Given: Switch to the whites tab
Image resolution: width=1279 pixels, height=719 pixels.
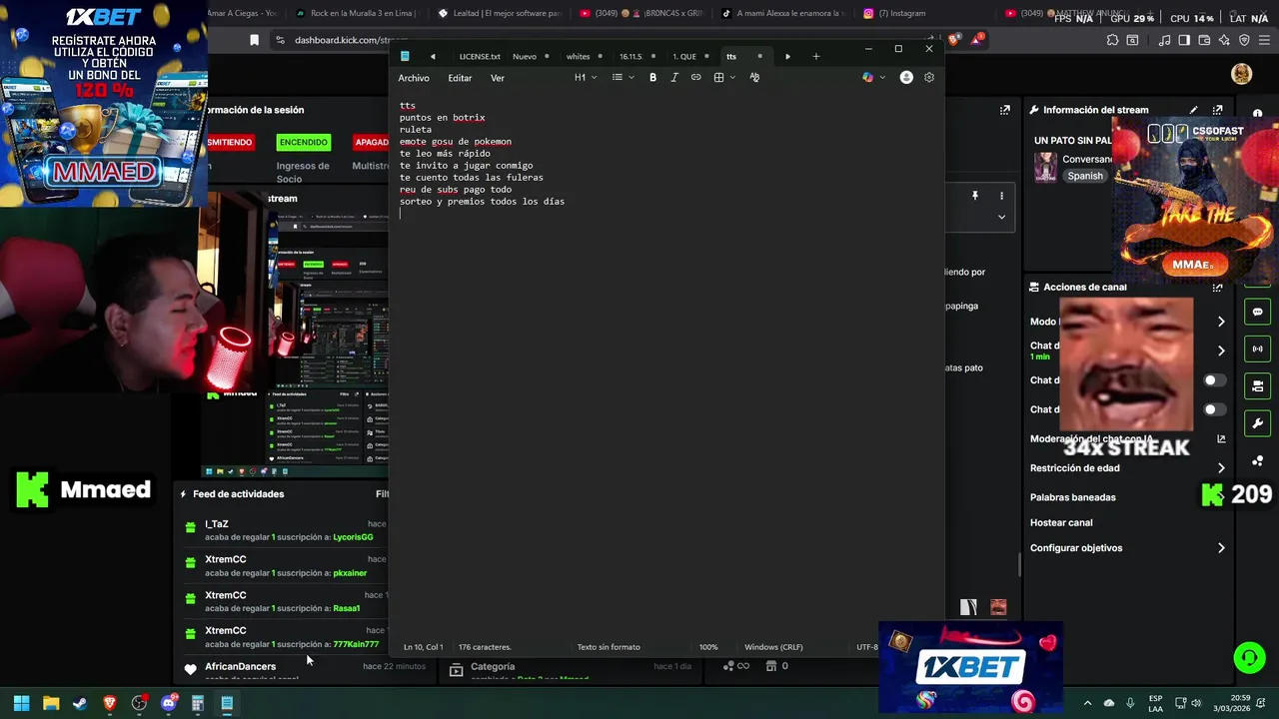Looking at the screenshot, I should (x=579, y=56).
